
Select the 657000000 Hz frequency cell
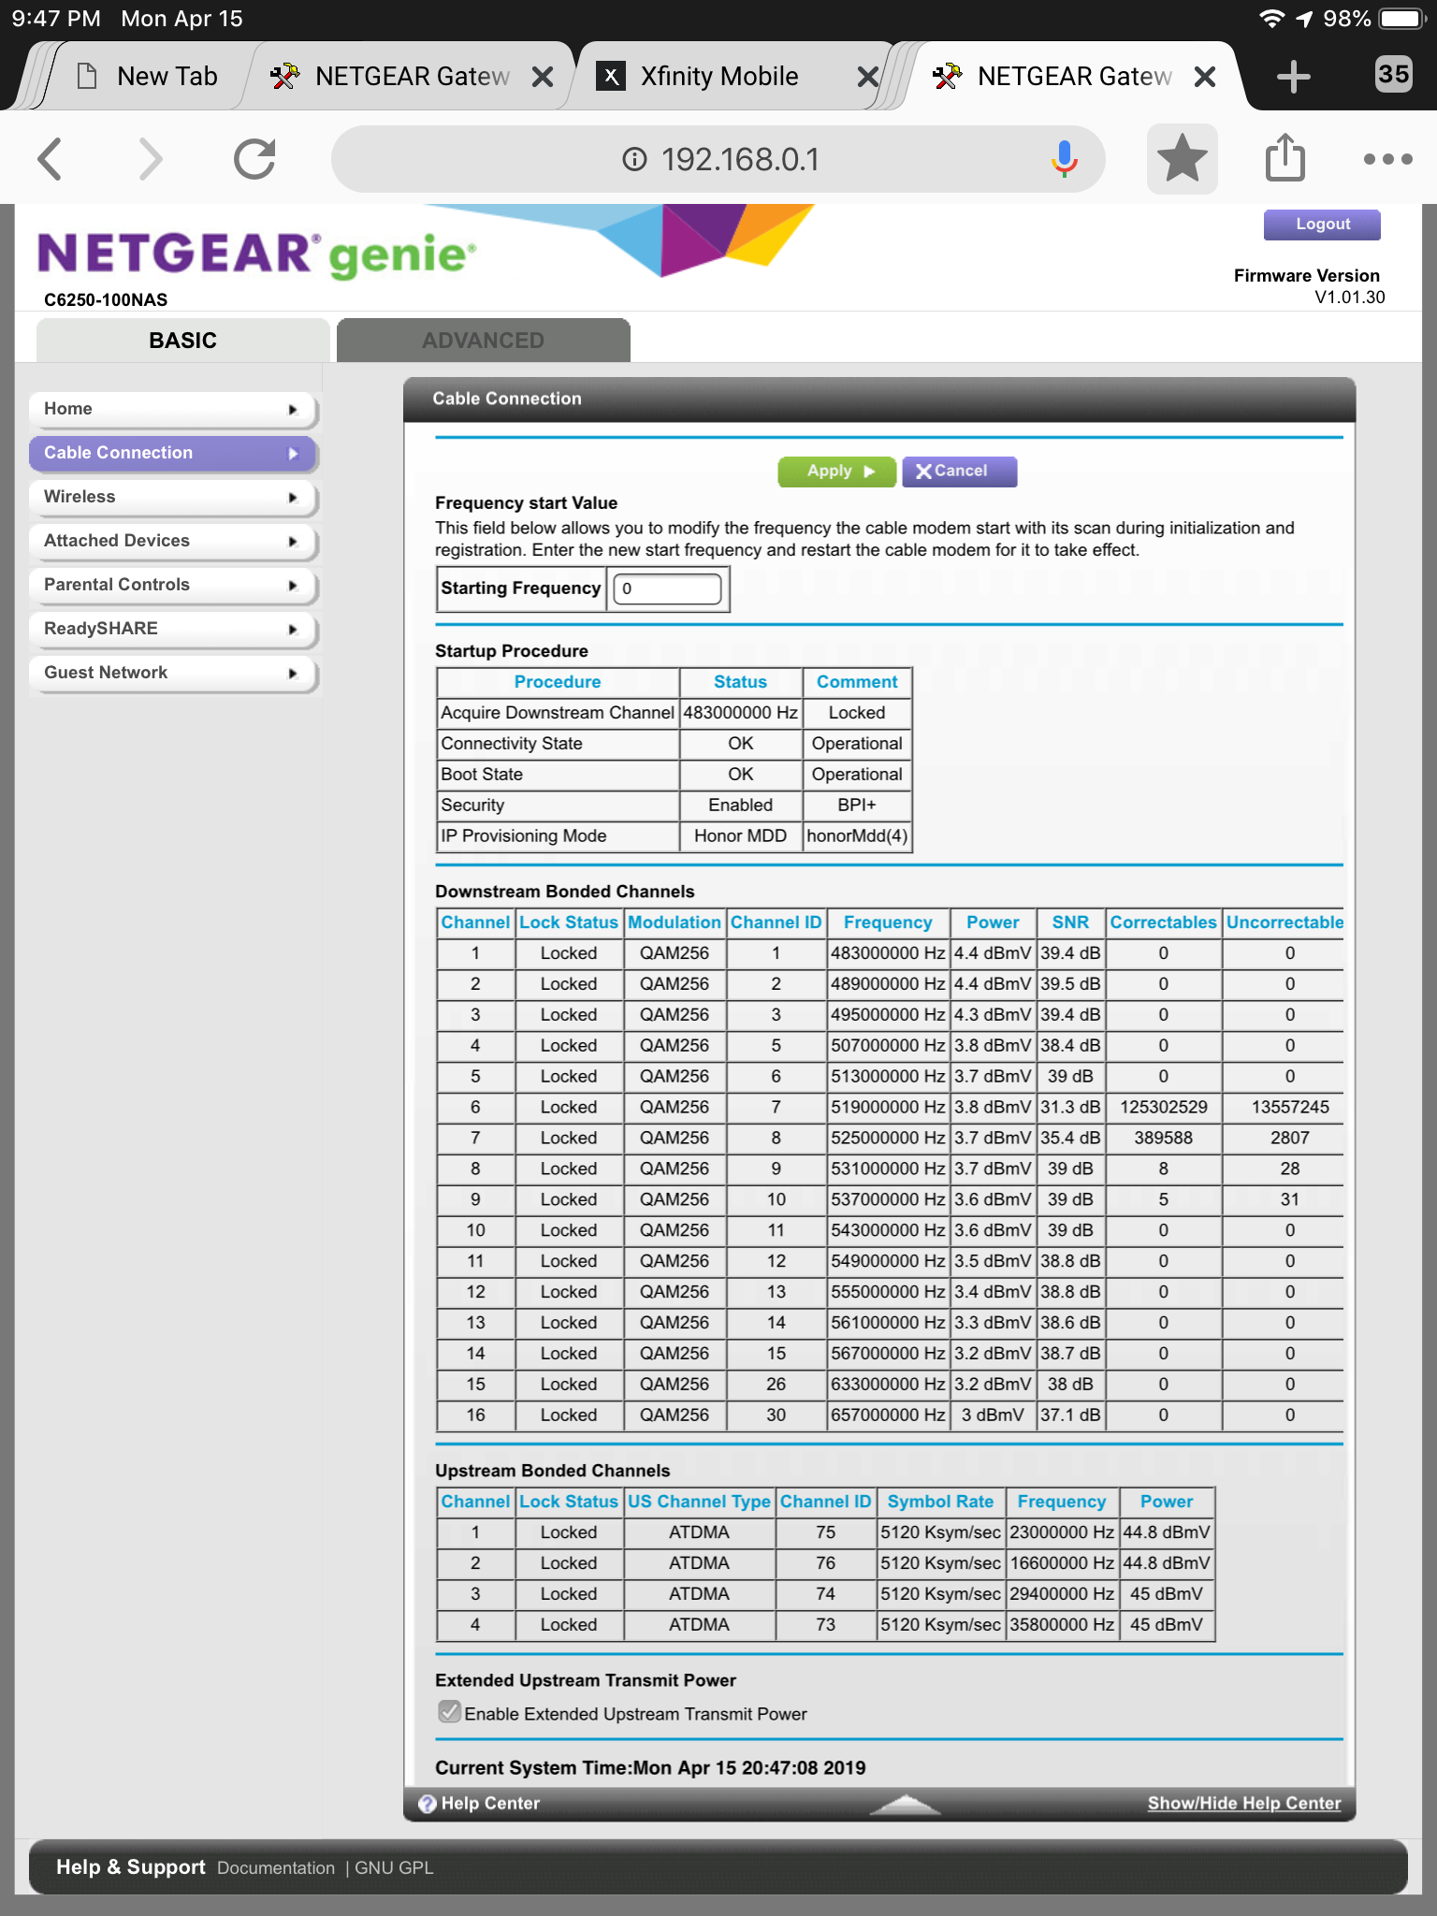(x=888, y=1415)
